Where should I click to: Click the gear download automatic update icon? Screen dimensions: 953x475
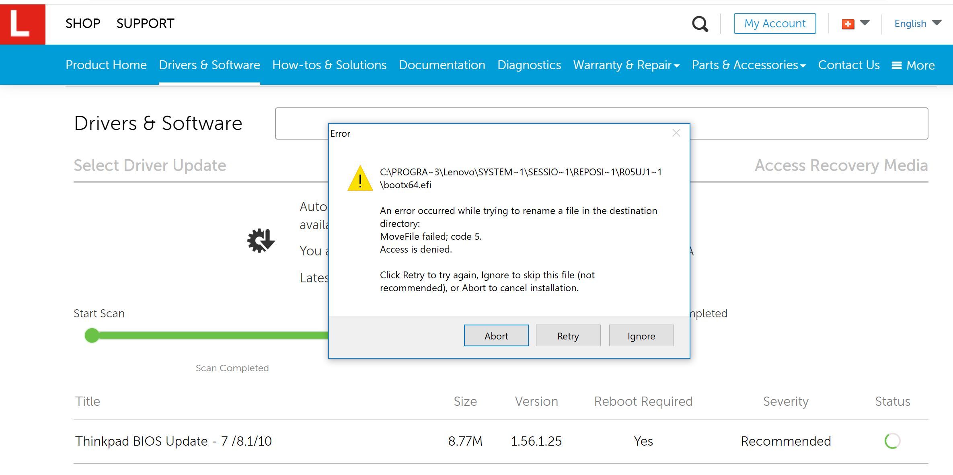261,241
